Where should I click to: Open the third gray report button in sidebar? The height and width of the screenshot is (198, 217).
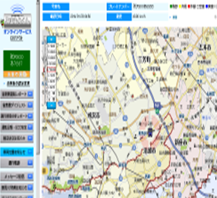click(x=17, y=116)
